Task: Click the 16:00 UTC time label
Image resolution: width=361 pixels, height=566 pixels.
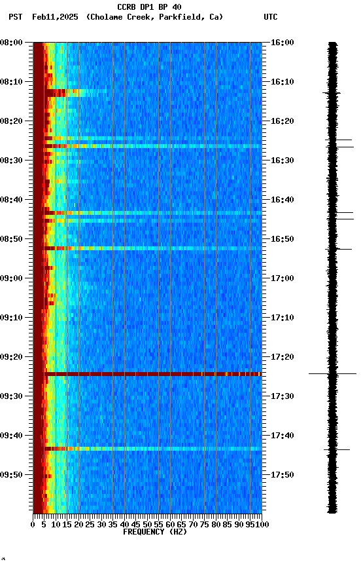Action: 283,43
